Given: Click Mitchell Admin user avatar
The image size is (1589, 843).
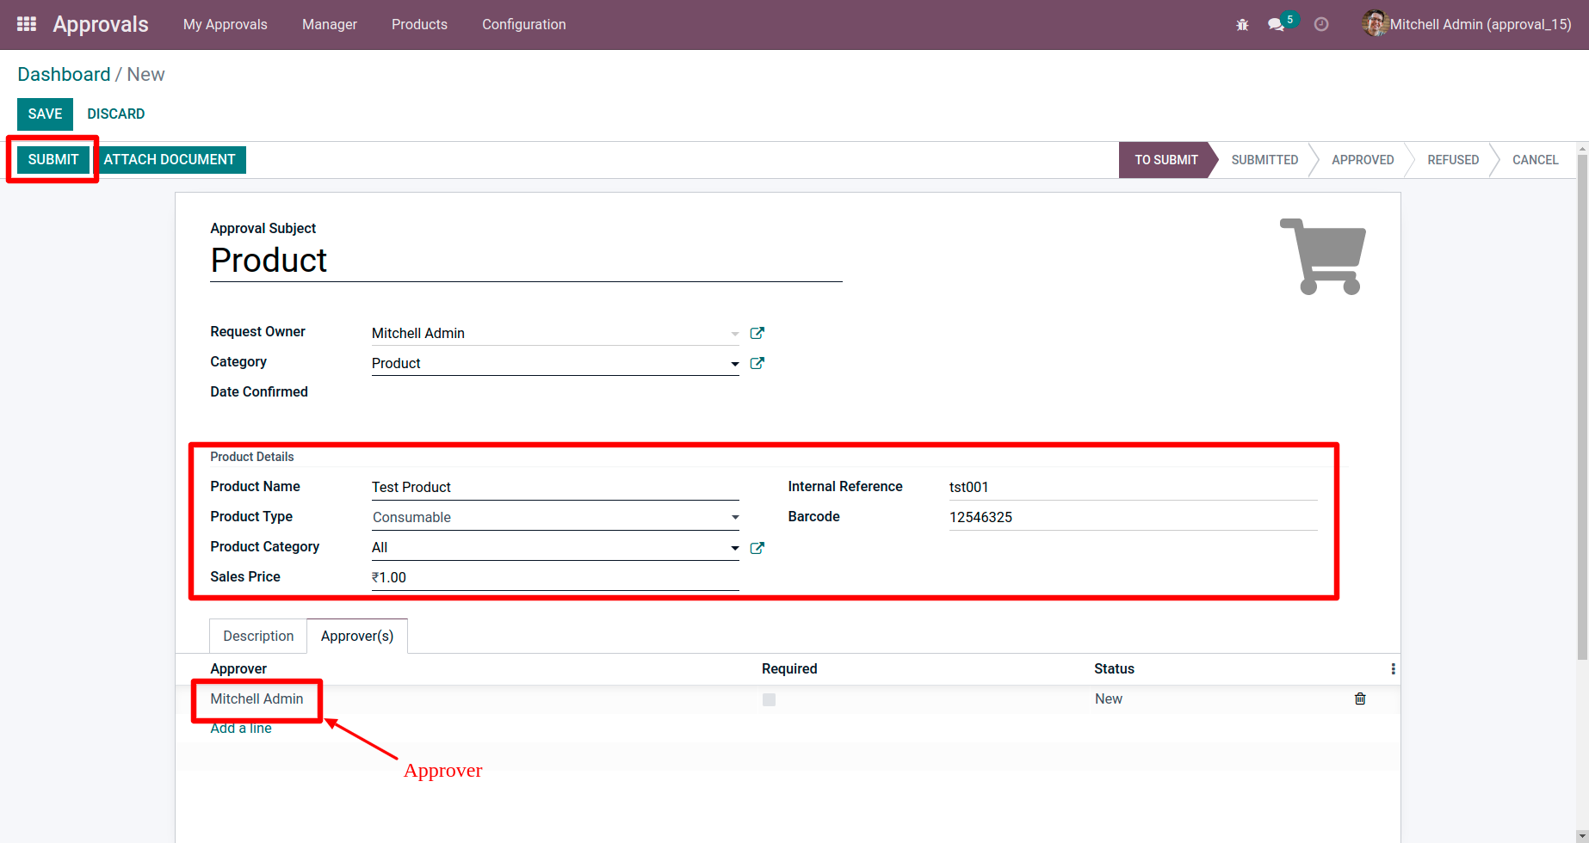Looking at the screenshot, I should click(x=1375, y=24).
